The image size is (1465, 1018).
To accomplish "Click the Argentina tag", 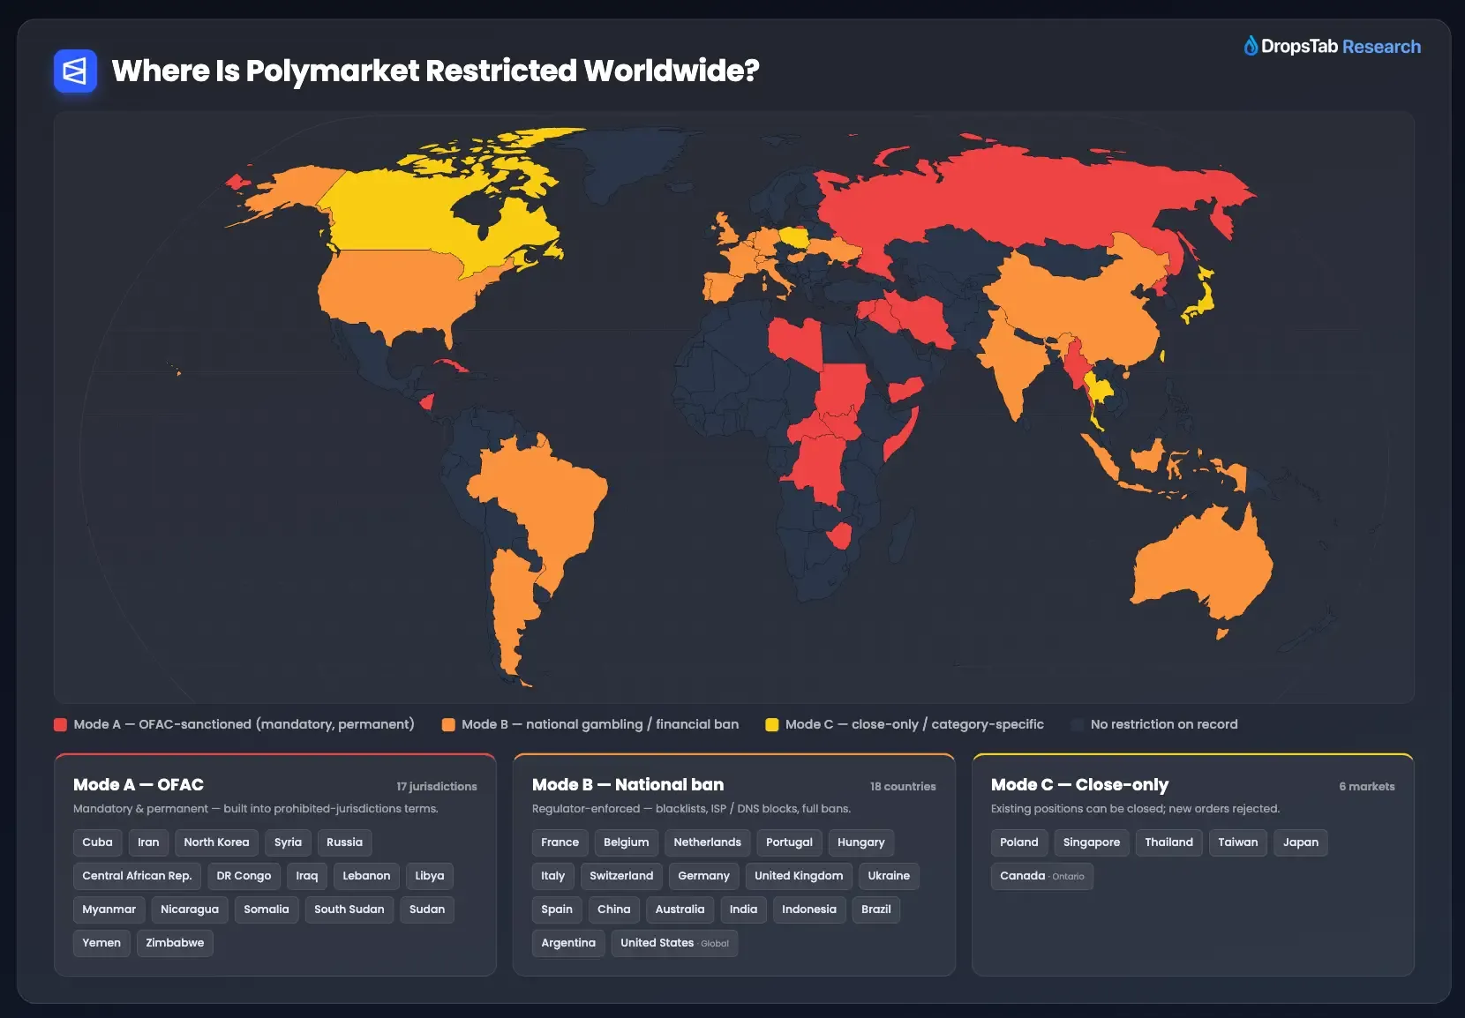I will pyautogui.click(x=568, y=943).
